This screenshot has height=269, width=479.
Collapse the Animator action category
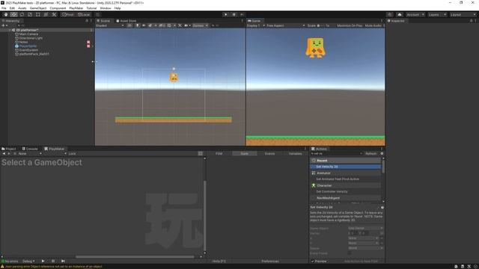(x=346, y=173)
